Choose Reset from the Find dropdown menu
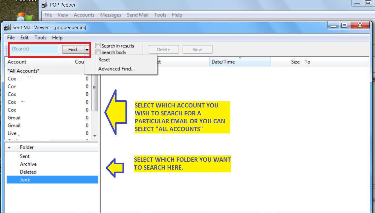The height and width of the screenshot is (213, 375). [x=121, y=59]
